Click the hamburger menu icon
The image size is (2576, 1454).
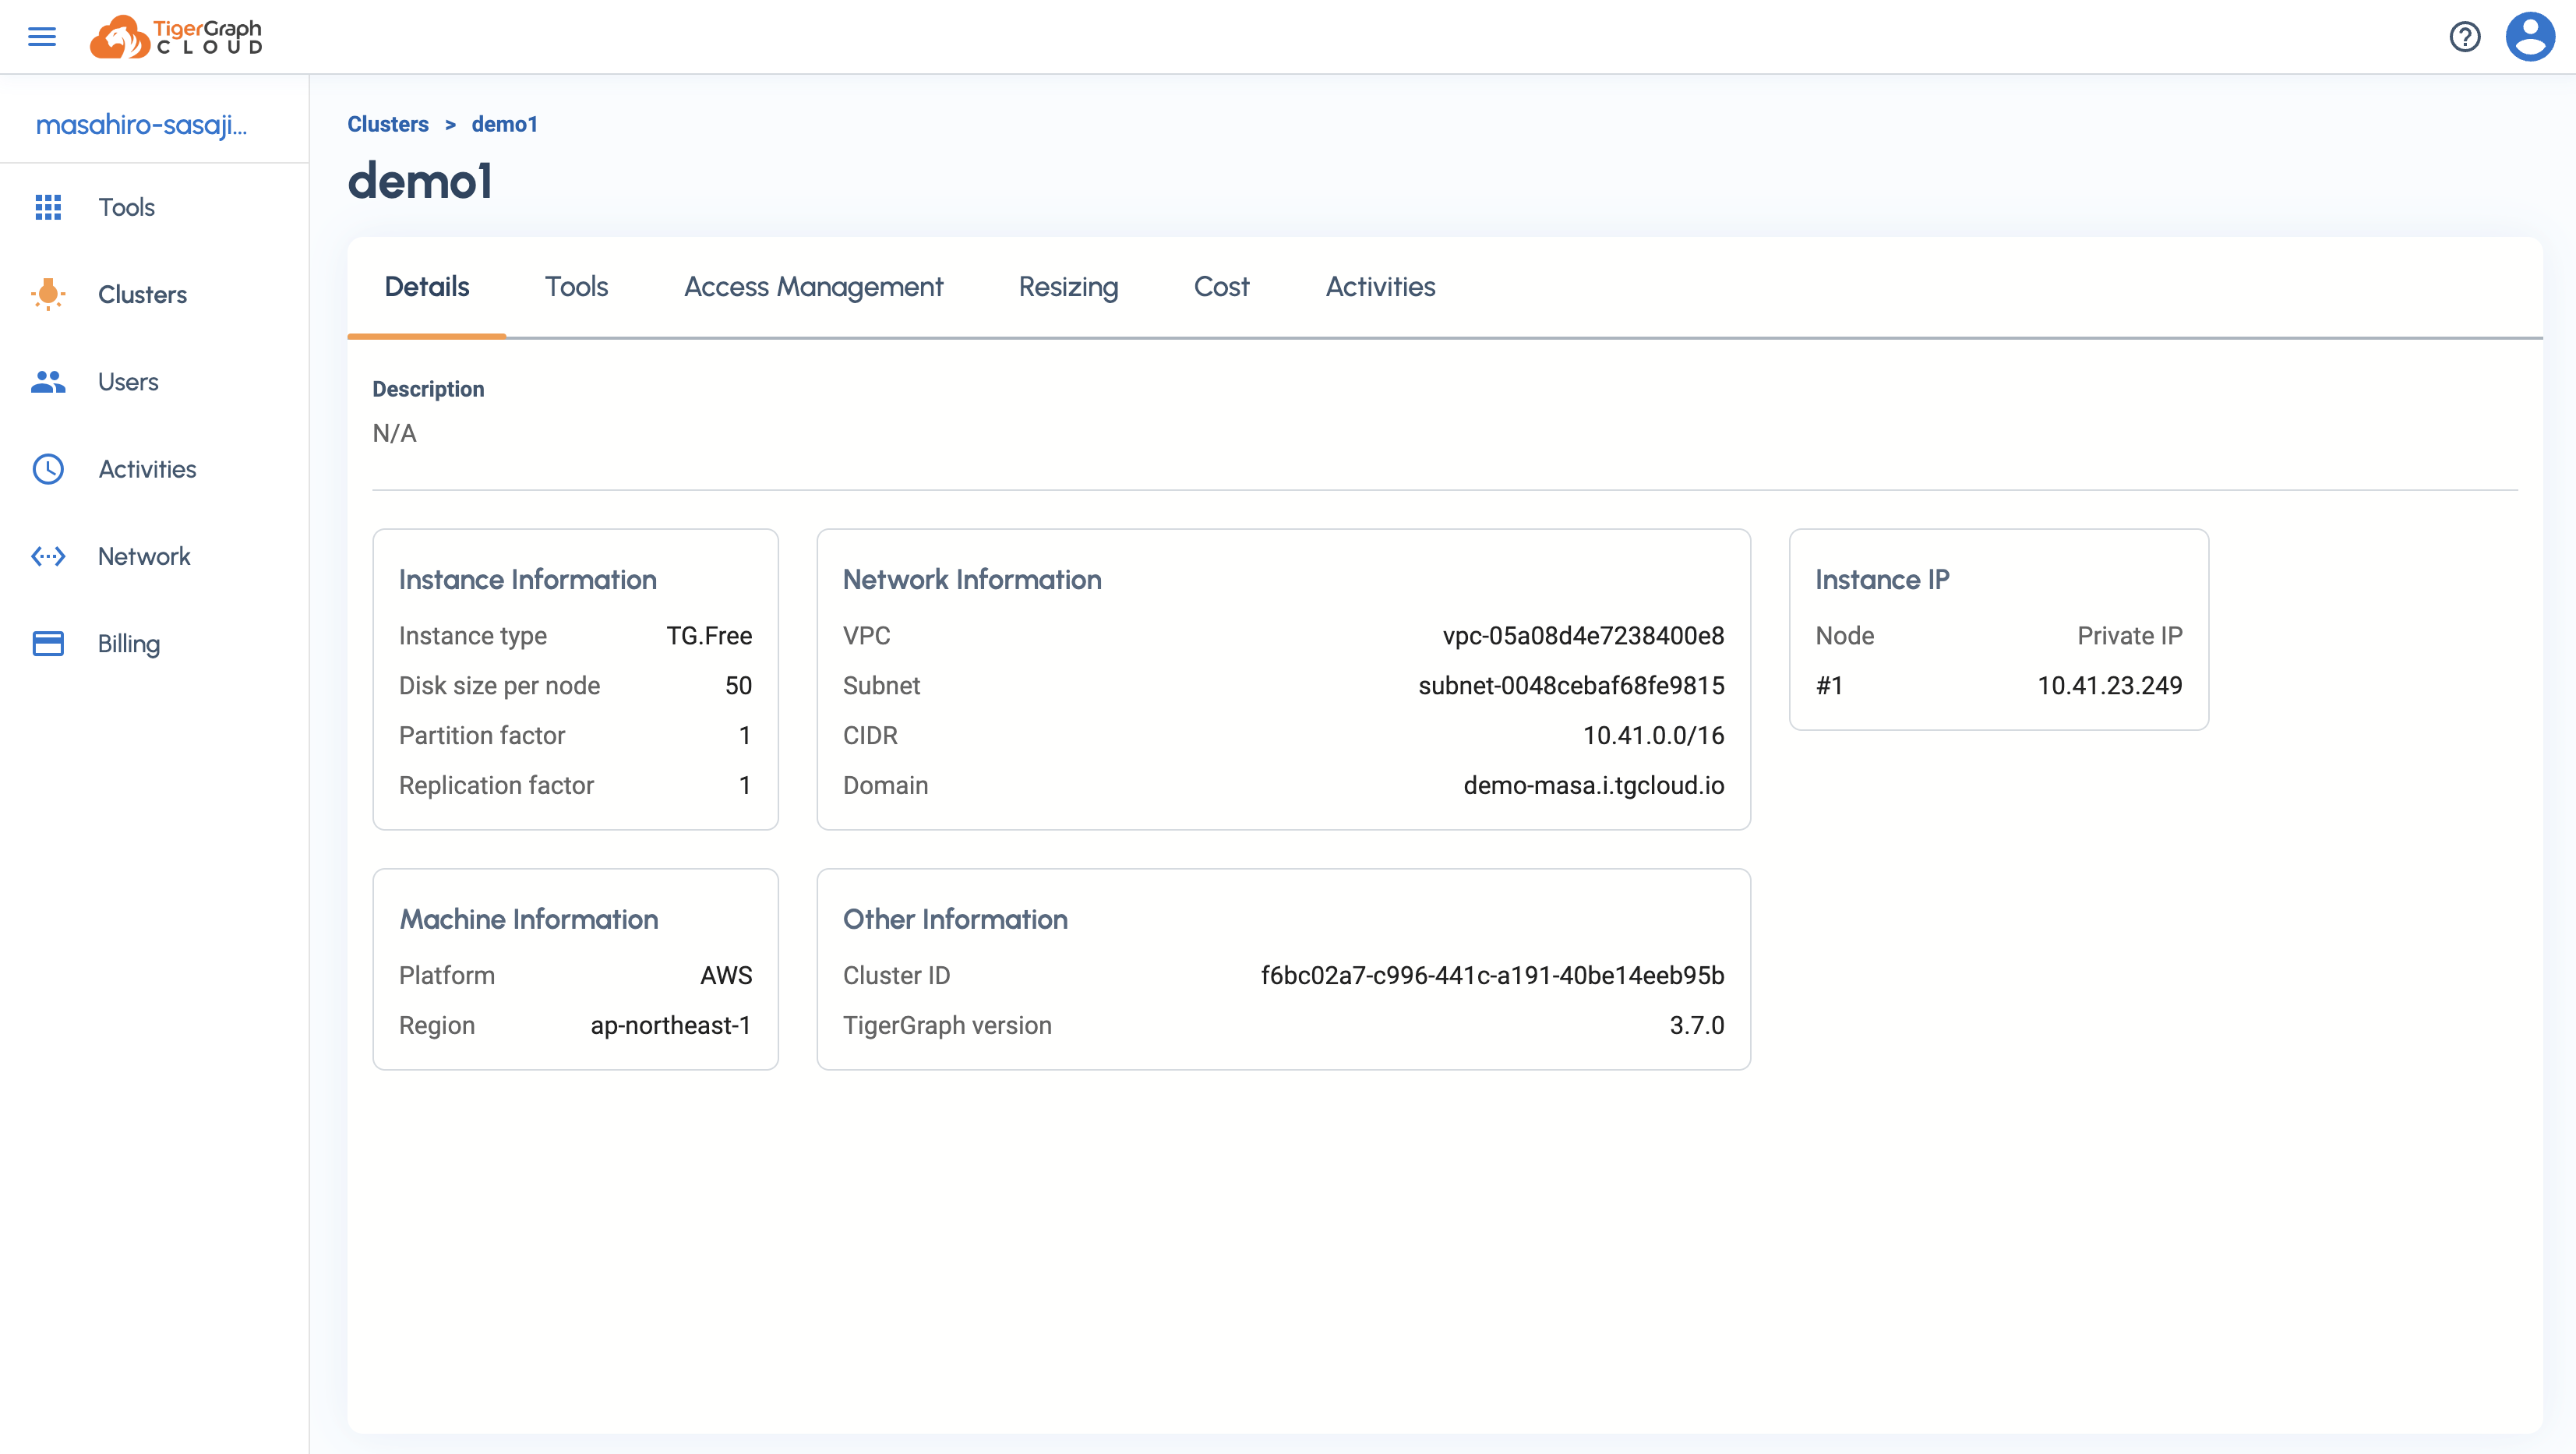pos(42,37)
